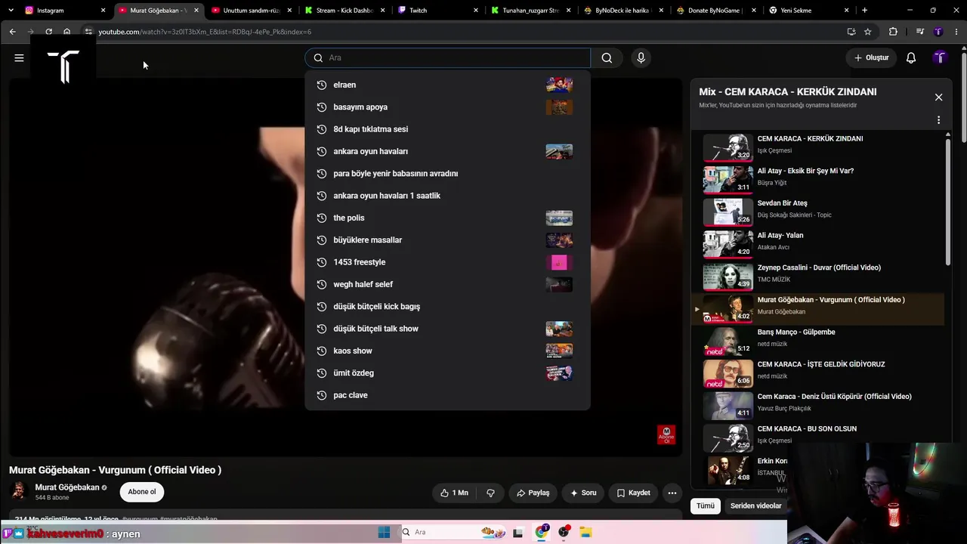This screenshot has height=544, width=967.
Task: Select the Tümü filter chip
Action: (x=705, y=505)
